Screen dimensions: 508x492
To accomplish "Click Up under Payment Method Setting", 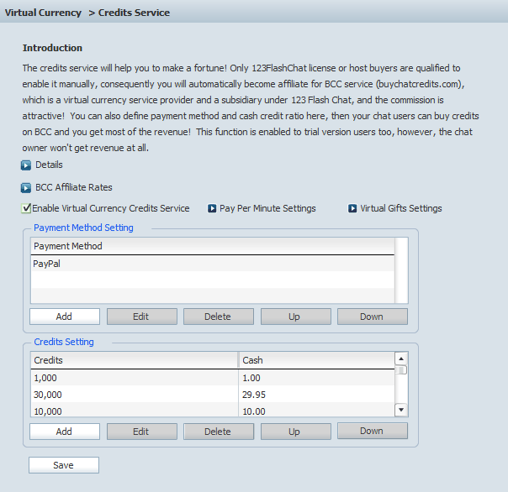I will (296, 317).
